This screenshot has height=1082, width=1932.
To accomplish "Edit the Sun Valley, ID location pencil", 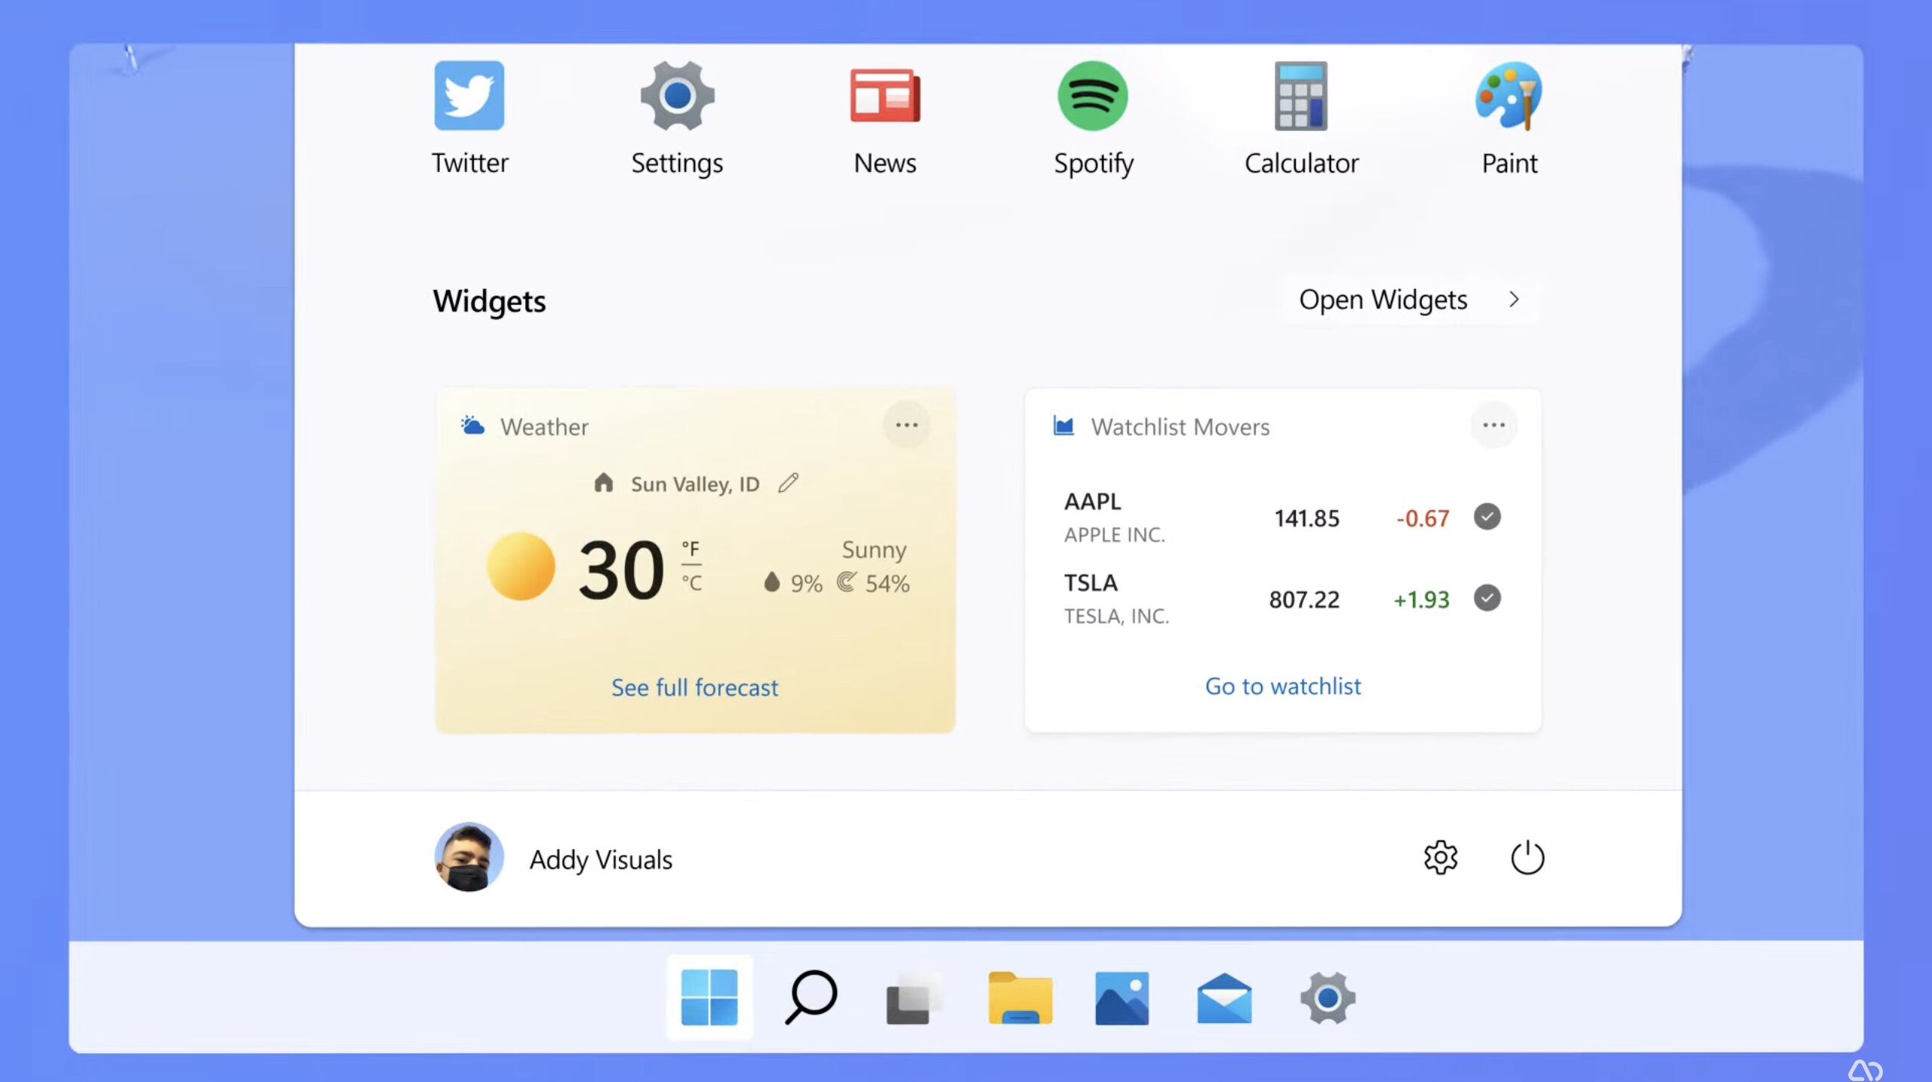I will click(788, 483).
